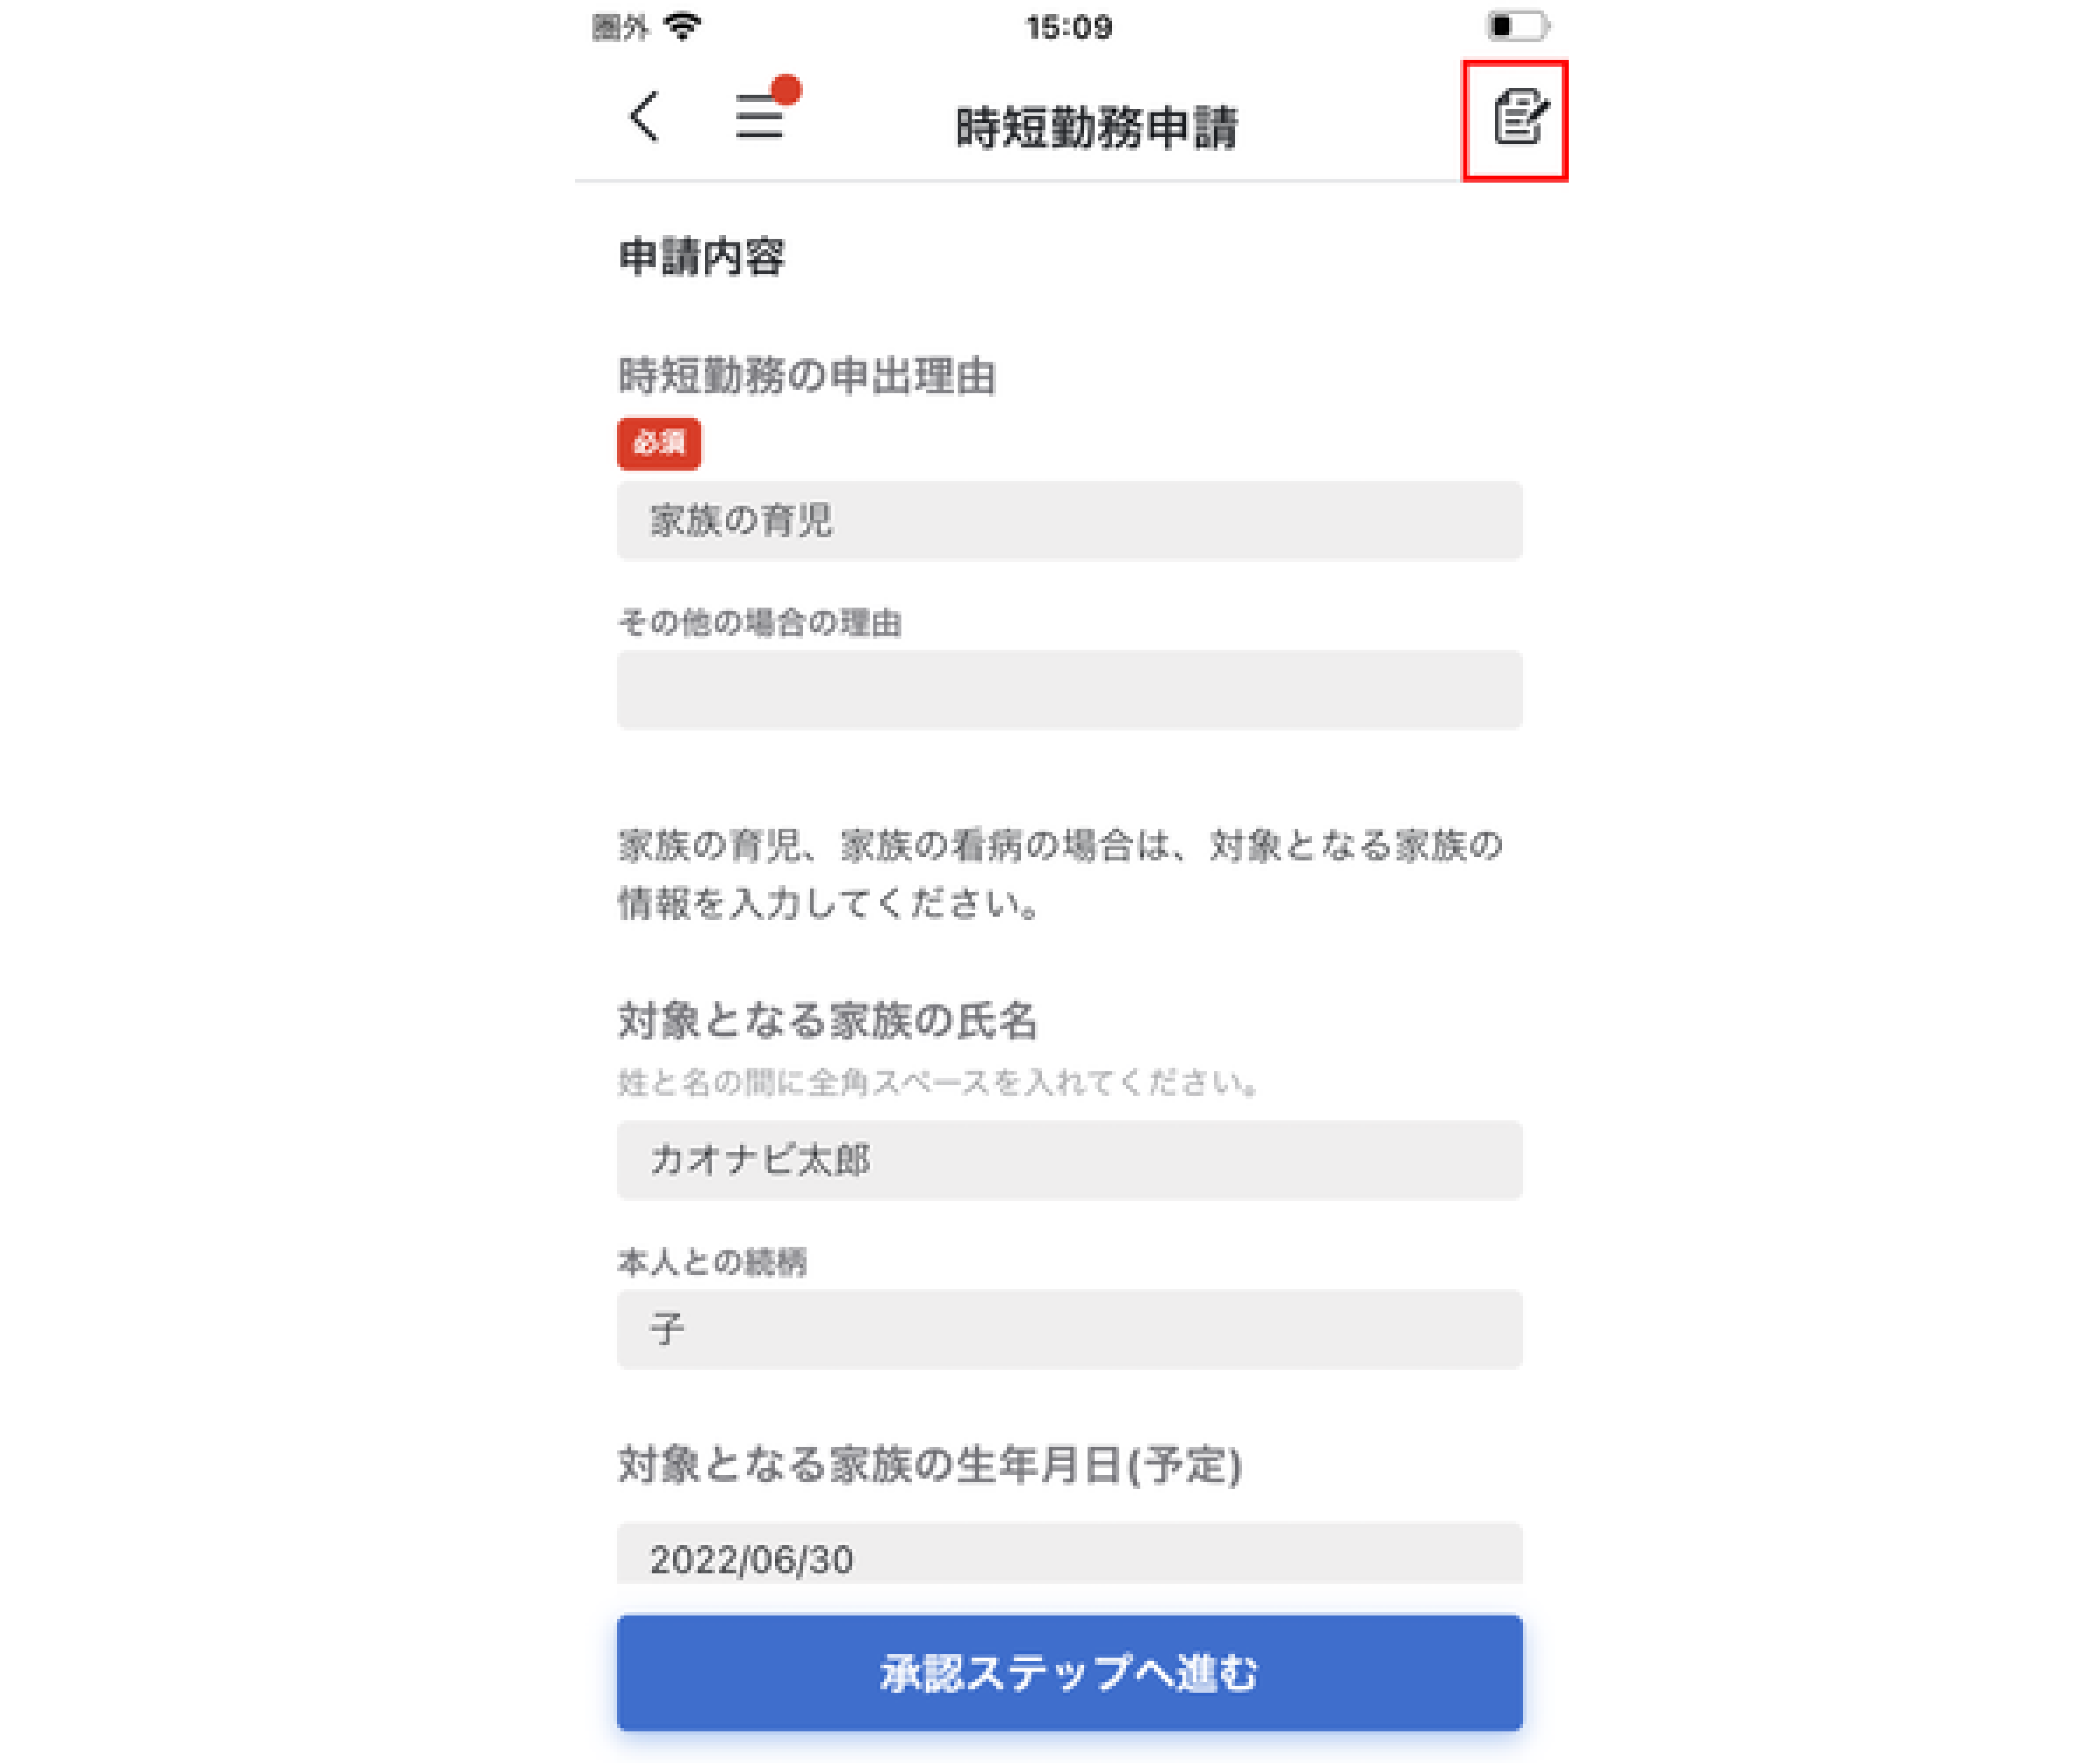Image resolution: width=2100 pixels, height=1763 pixels.
Task: Tap the 対象となる家族の生年月日(予定) label
Action: point(930,1465)
